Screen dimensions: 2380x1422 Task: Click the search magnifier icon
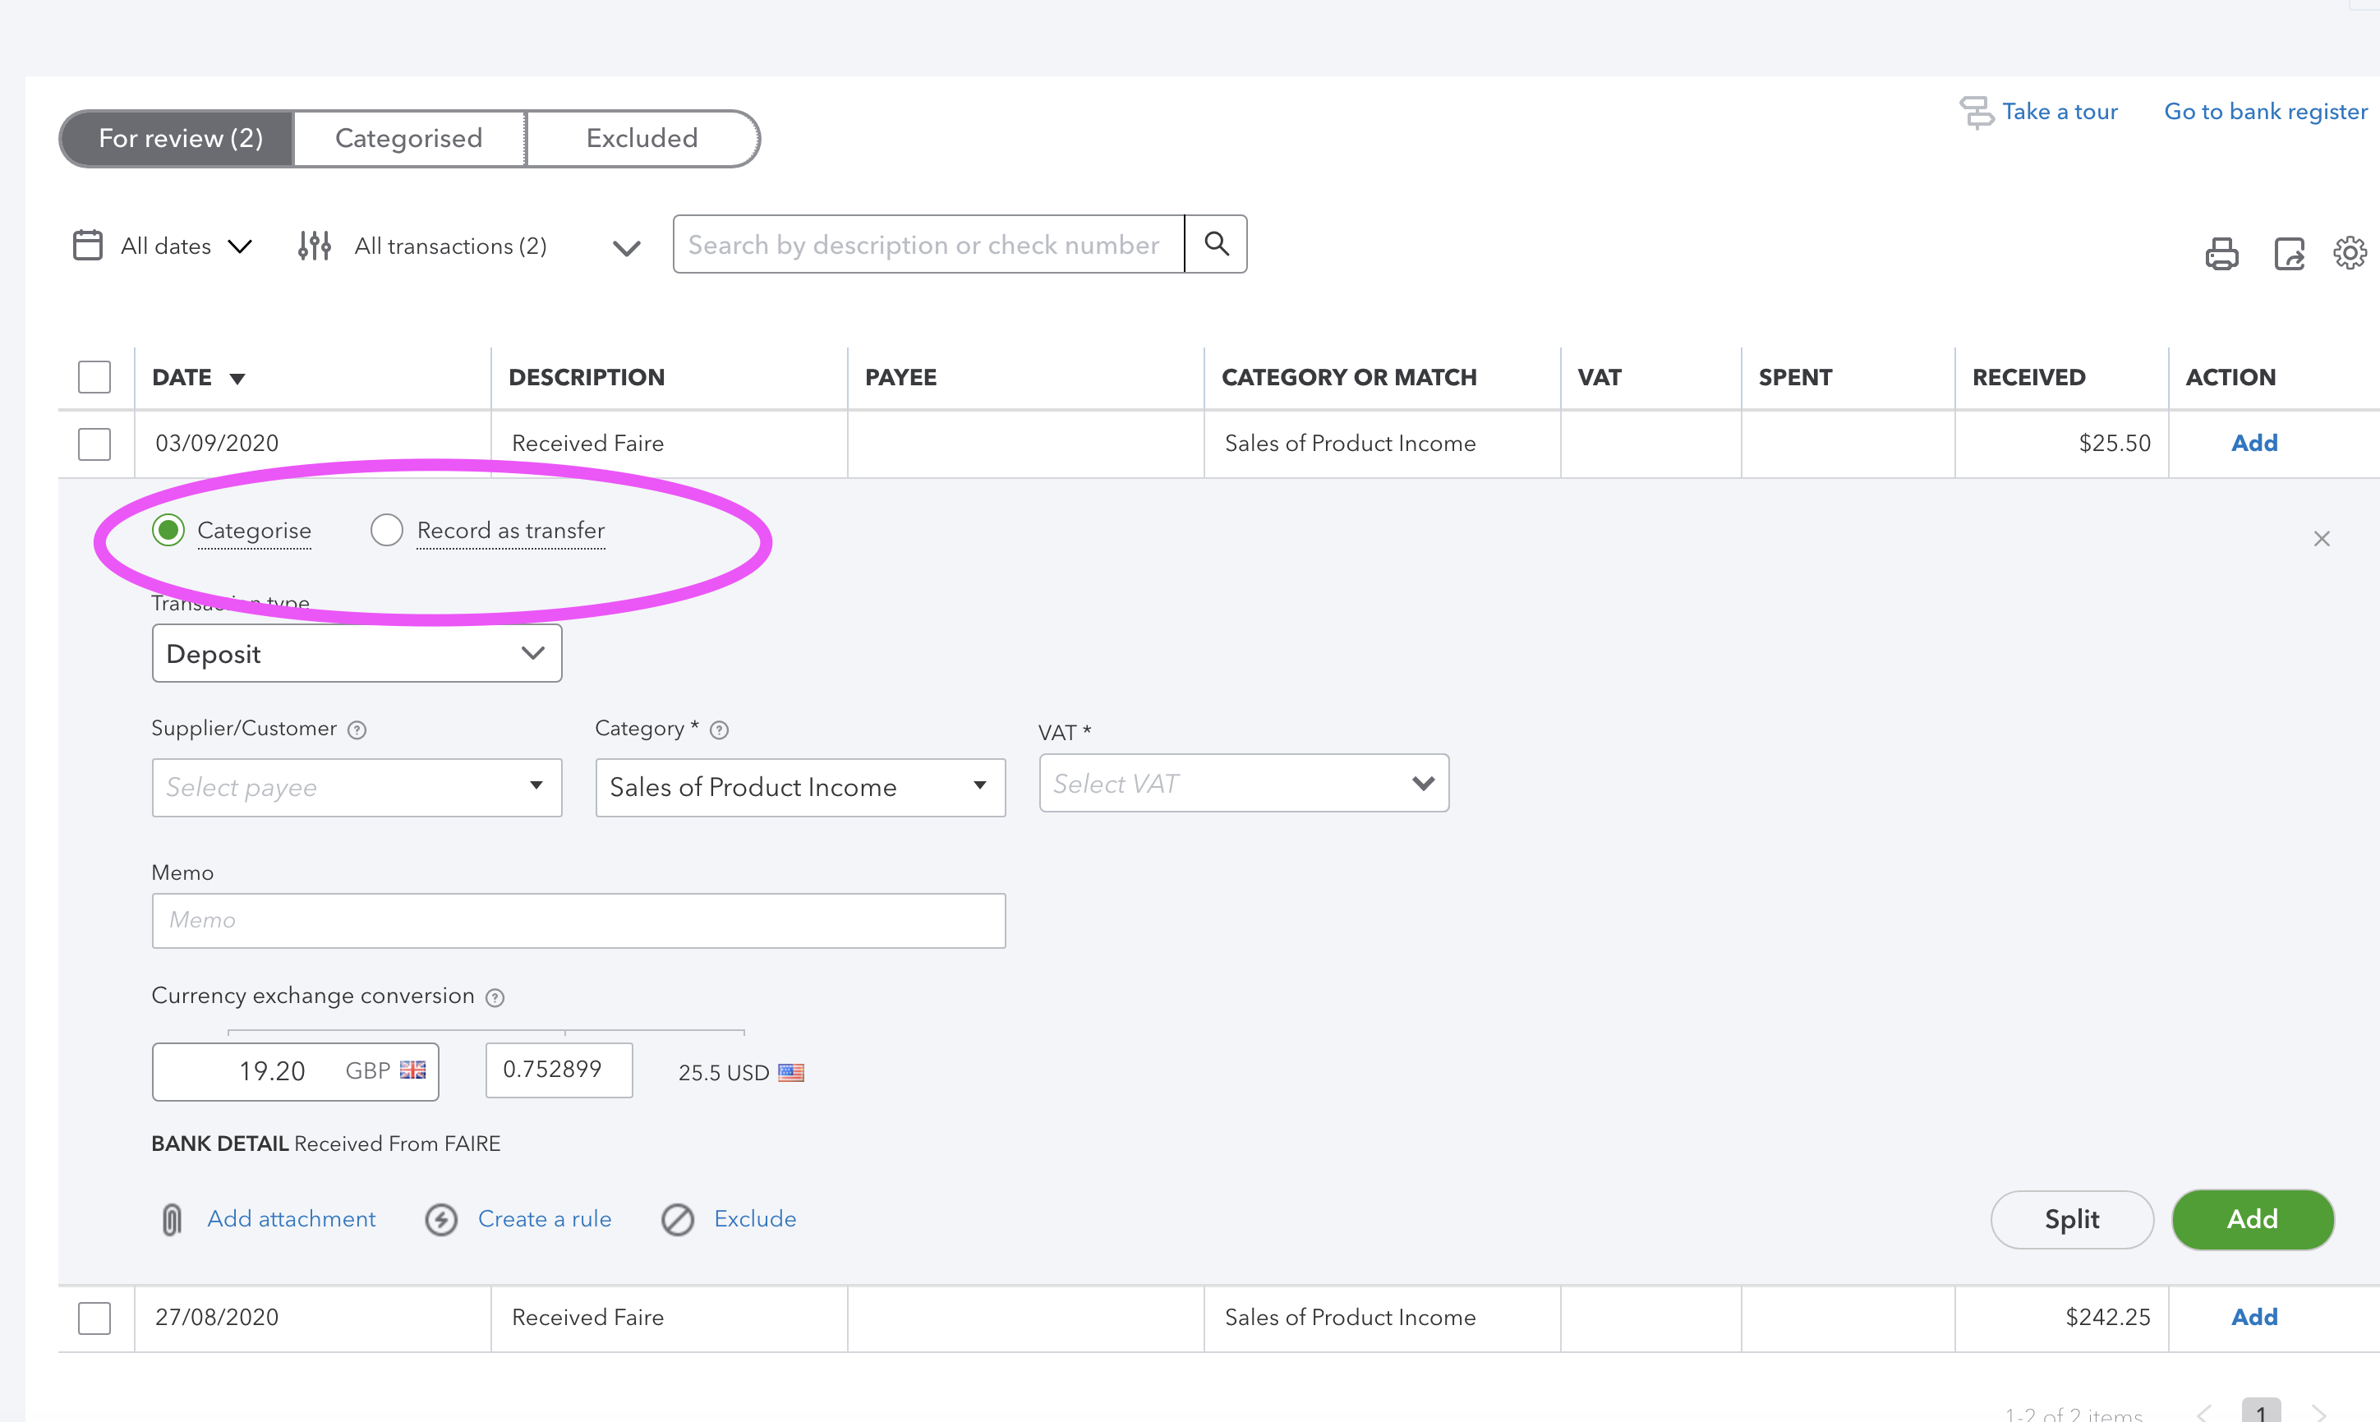coord(1217,244)
